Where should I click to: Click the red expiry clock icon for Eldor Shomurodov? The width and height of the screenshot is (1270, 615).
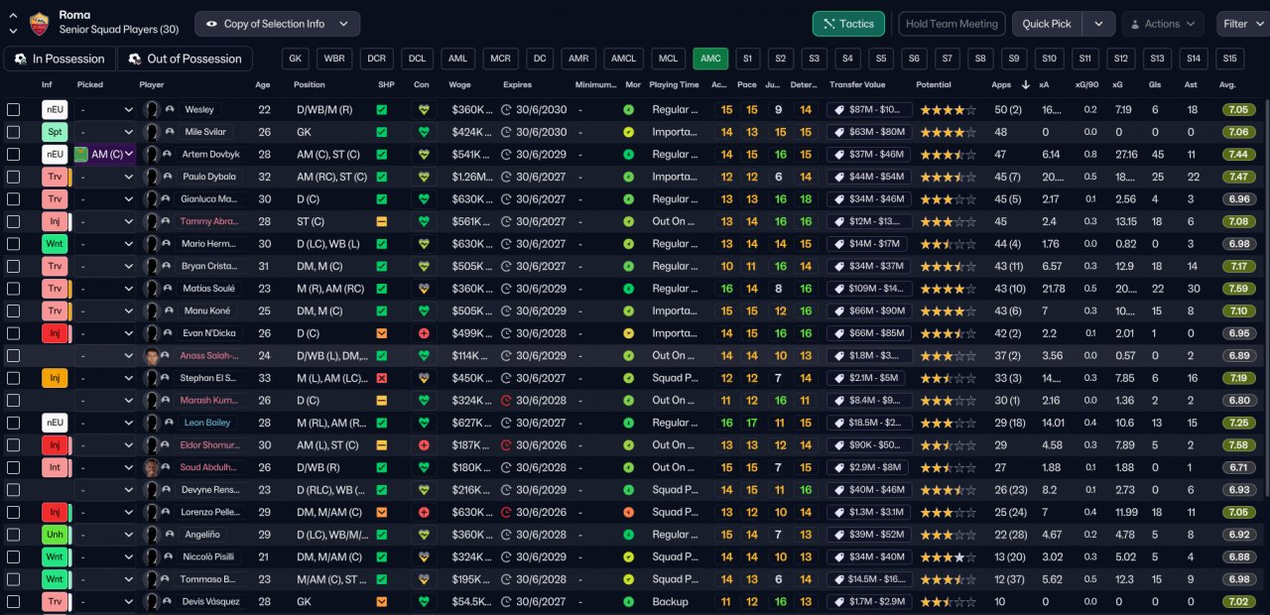click(506, 444)
